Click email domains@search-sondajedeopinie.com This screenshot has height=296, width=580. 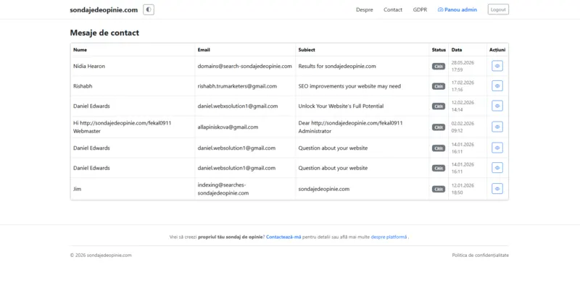click(245, 67)
